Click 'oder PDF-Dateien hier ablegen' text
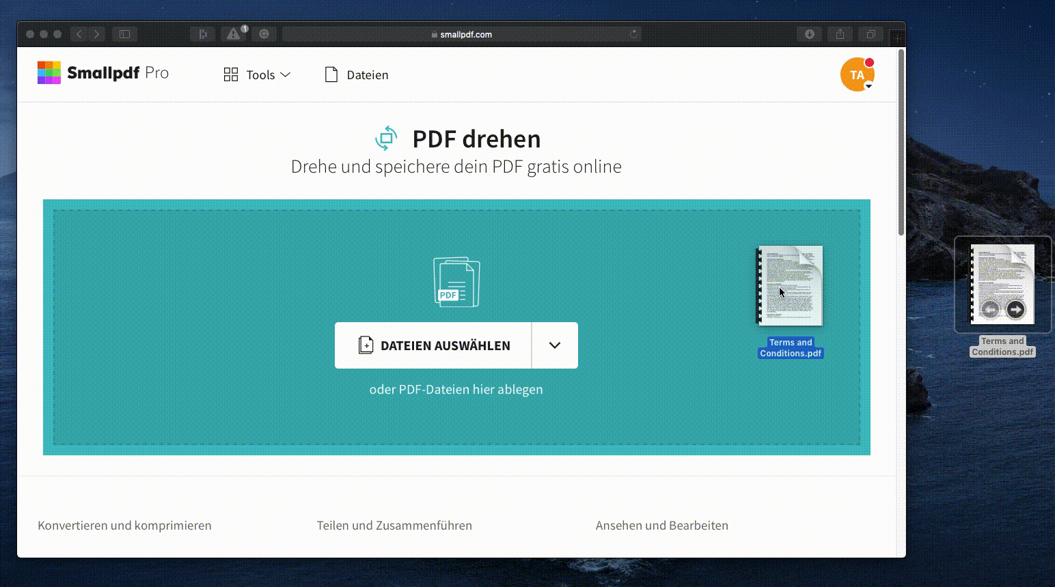Viewport: 1055px width, 587px height. point(456,389)
